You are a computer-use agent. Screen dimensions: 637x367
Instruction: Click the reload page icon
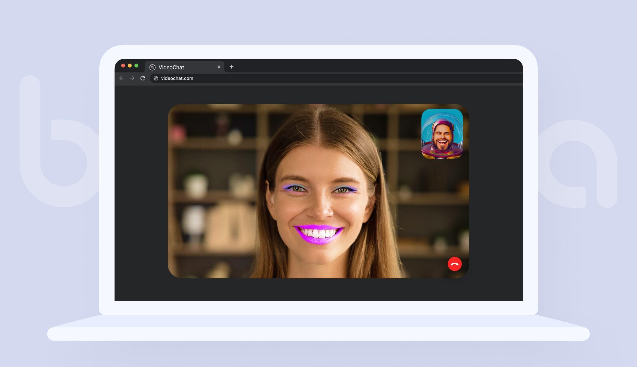click(143, 78)
